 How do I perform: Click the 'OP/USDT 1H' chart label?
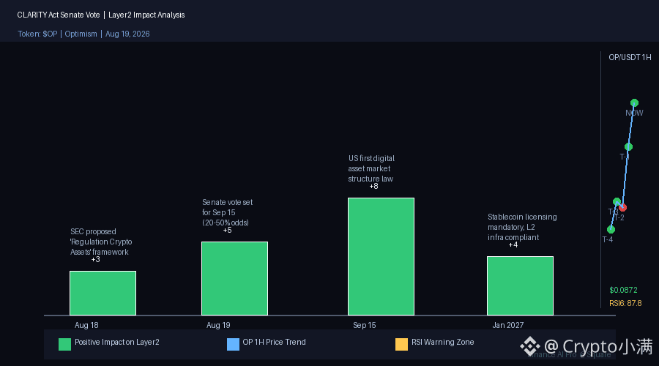coord(630,57)
